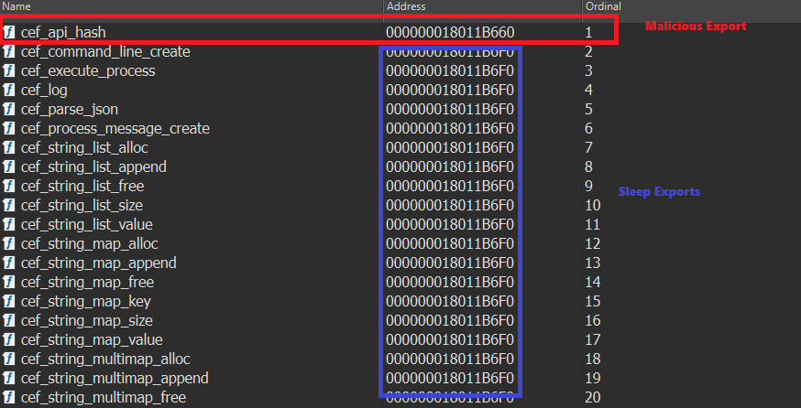Click the Ordinal column header
Viewport: 801px width, 408px height.
point(602,6)
